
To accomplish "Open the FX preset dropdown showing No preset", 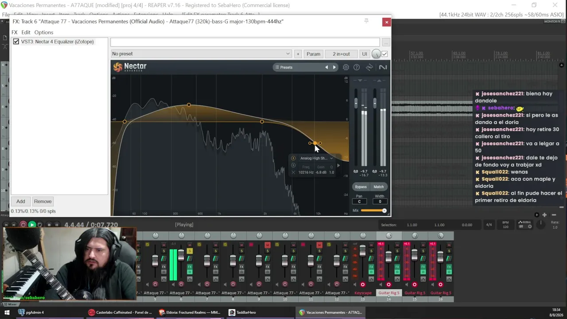I will click(x=201, y=54).
